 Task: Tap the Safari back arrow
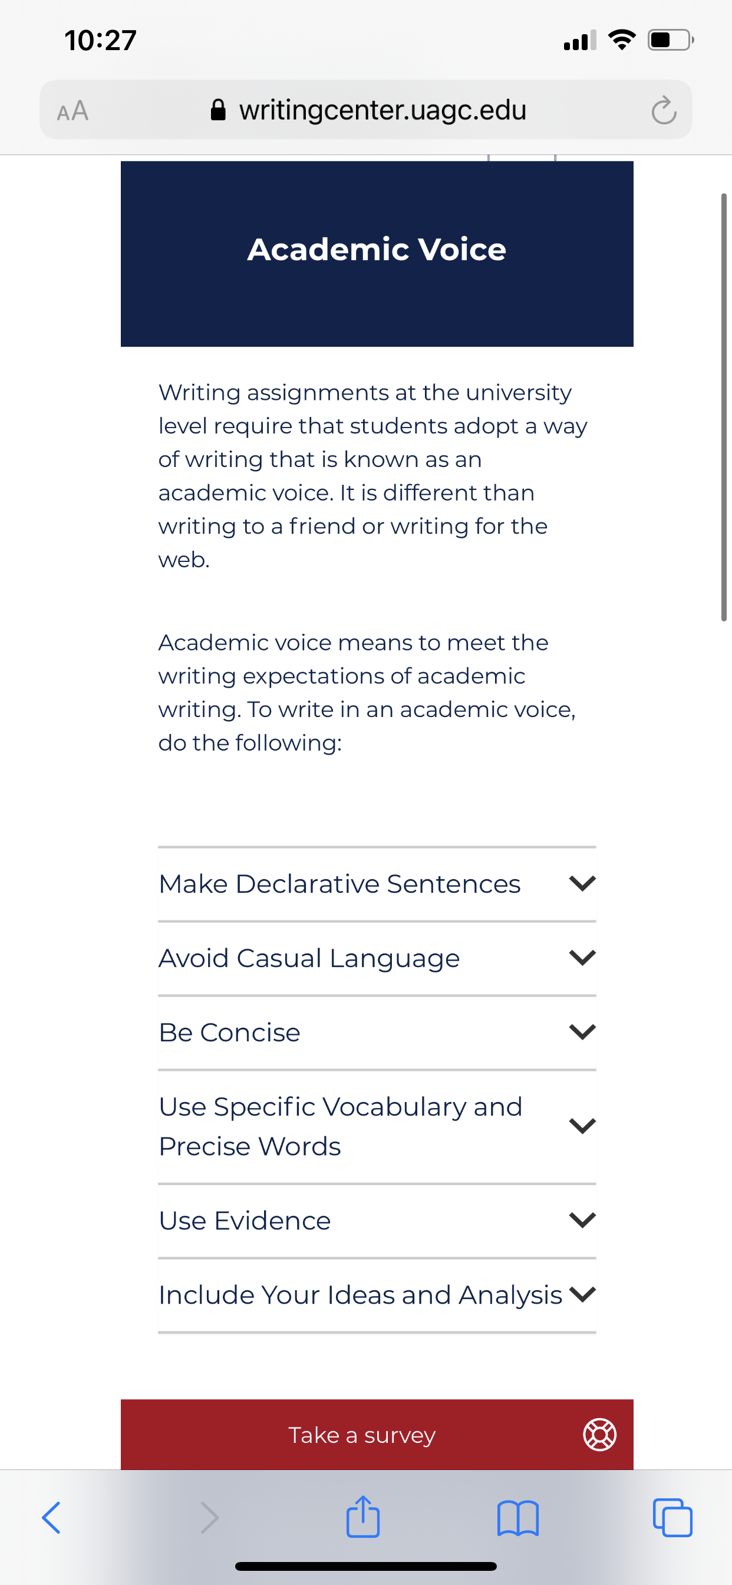tap(51, 1517)
